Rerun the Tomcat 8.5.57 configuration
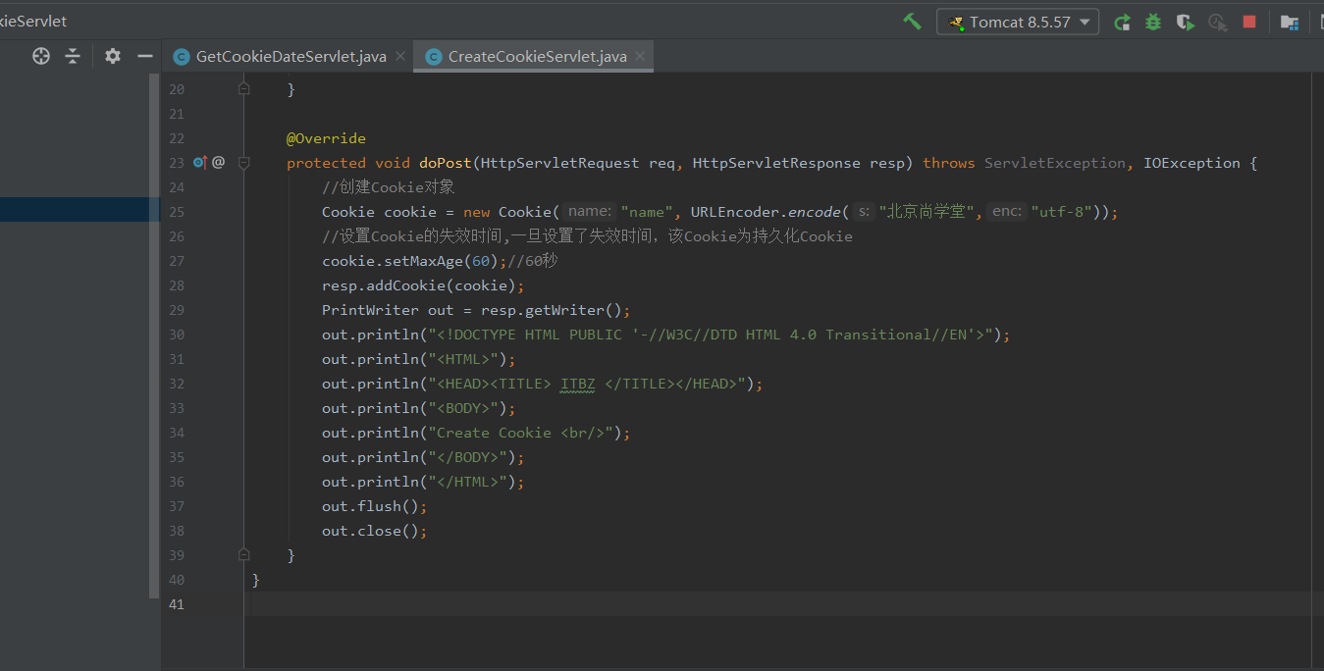The width and height of the screenshot is (1324, 671). (x=1122, y=22)
